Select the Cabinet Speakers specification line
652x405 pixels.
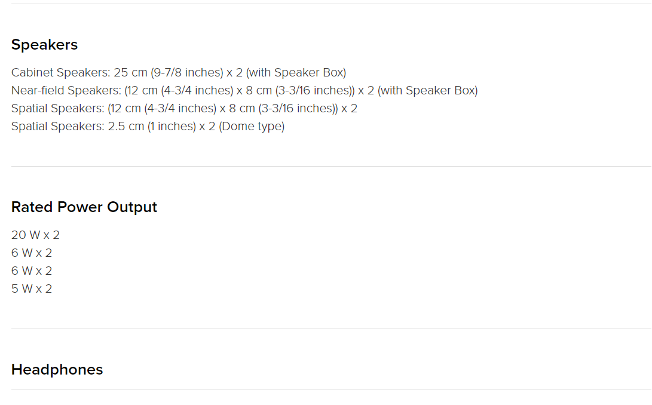point(179,72)
